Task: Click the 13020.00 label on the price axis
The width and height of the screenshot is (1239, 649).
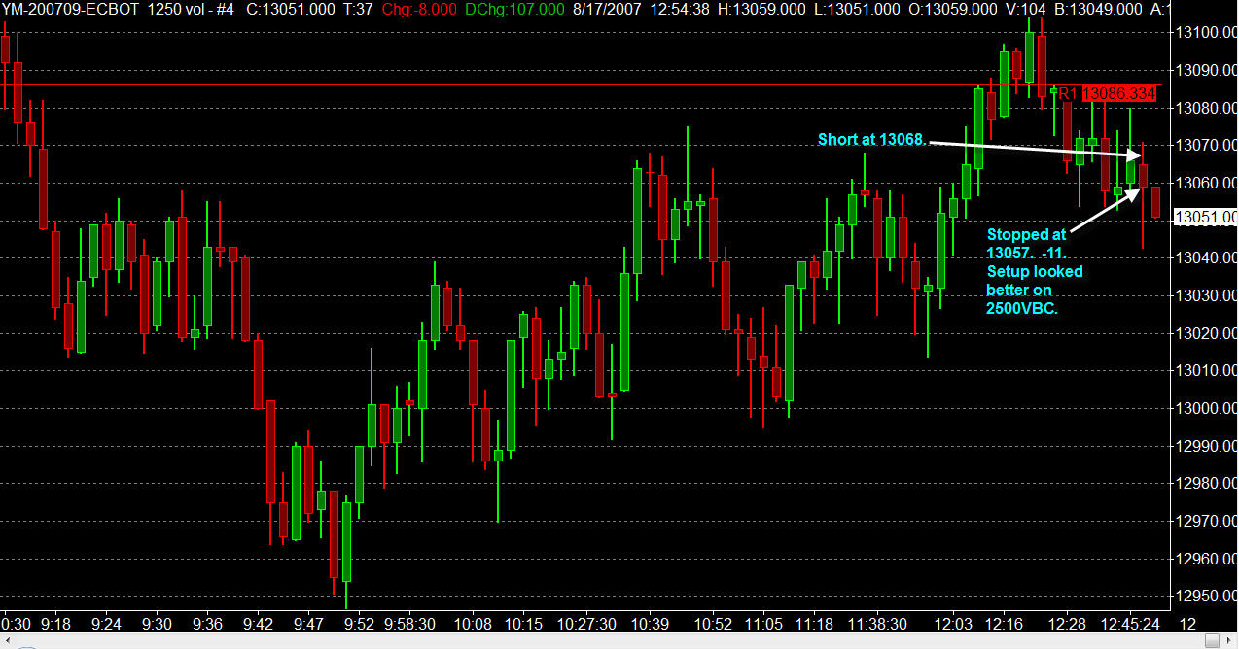Action: [x=1206, y=333]
